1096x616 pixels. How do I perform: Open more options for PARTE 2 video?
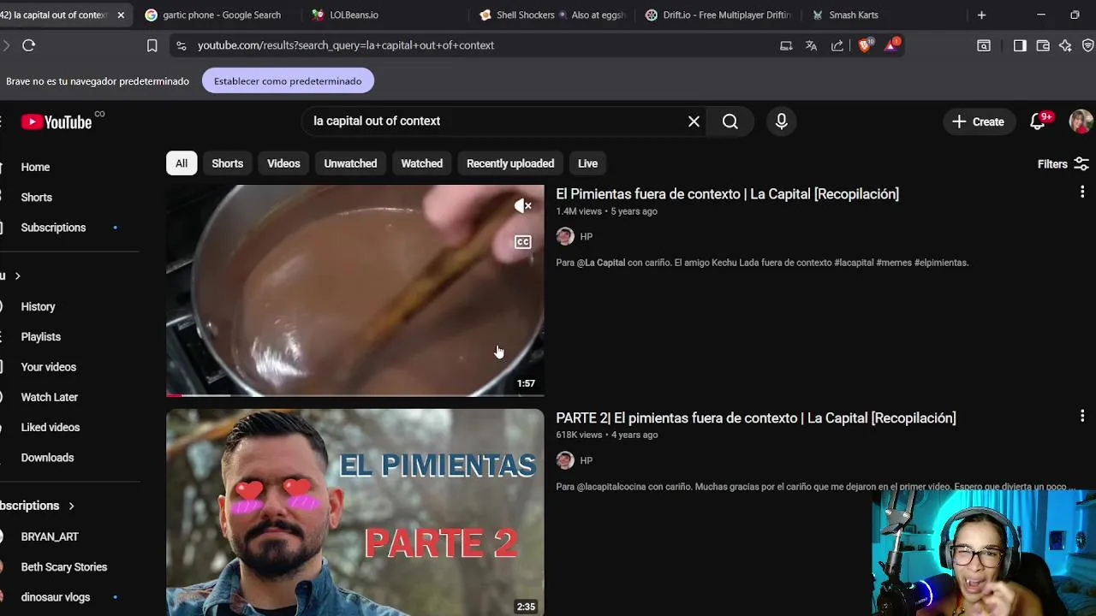pos(1082,417)
